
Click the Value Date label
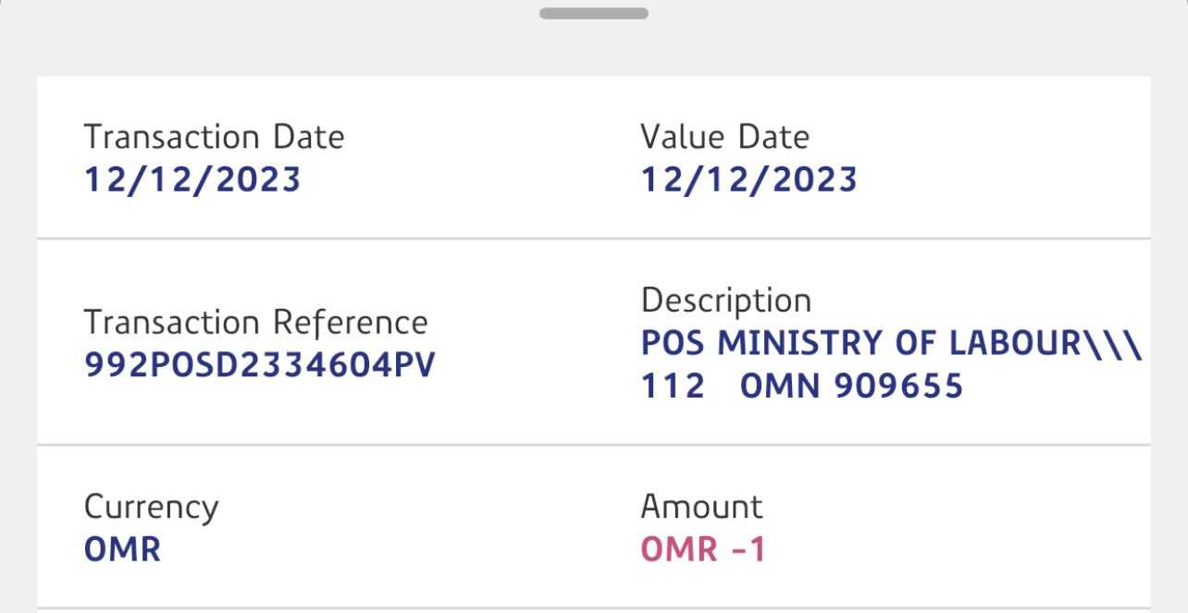724,137
